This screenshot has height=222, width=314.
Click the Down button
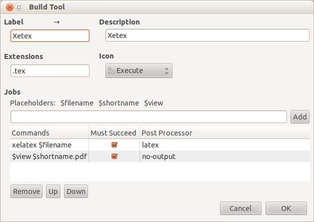point(76,191)
